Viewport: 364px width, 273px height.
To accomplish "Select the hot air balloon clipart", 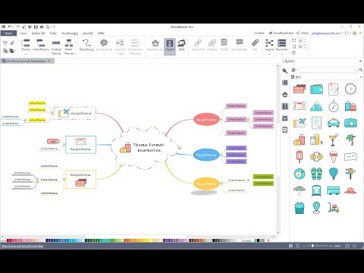I will [334, 174].
